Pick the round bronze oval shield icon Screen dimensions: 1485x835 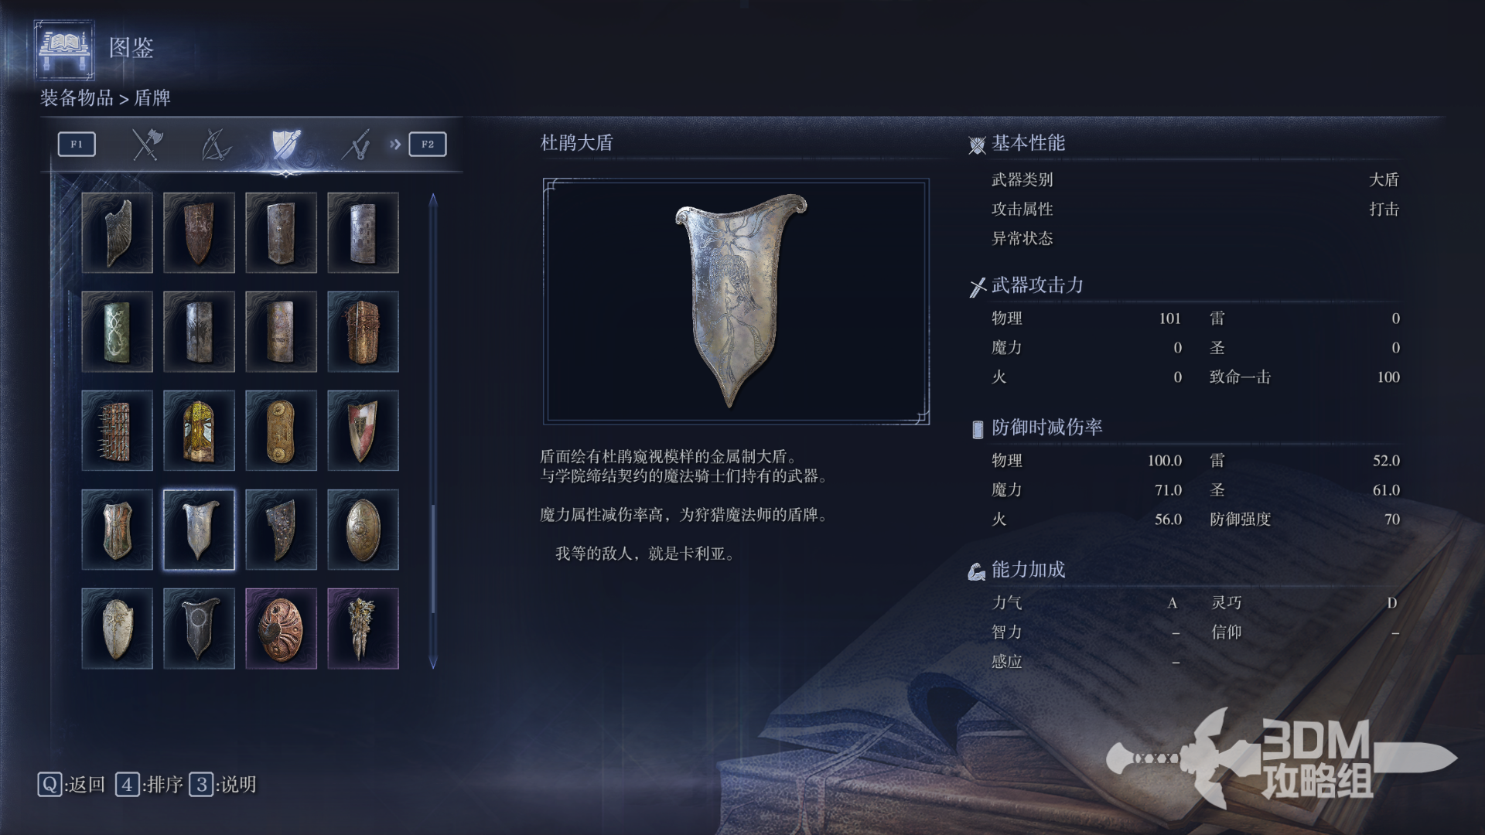(x=363, y=530)
